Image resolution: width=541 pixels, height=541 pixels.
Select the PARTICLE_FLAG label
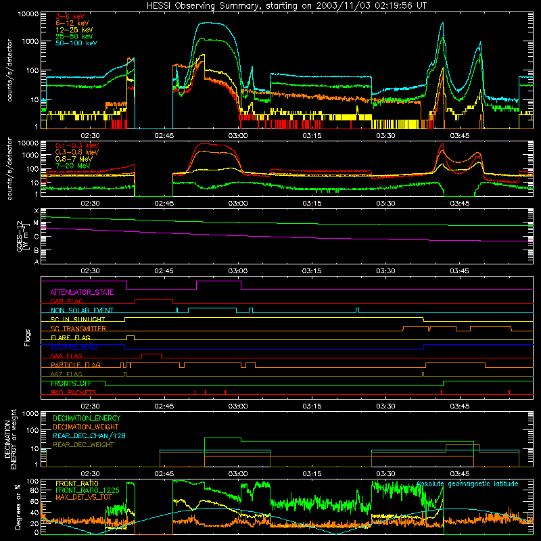[76, 365]
